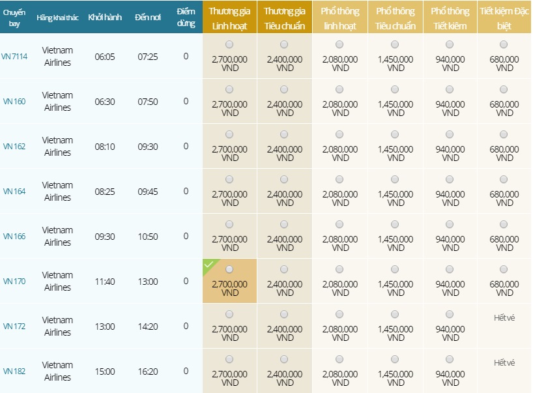Open flight VN 164 link
The width and height of the screenshot is (533, 393).
tap(14, 191)
